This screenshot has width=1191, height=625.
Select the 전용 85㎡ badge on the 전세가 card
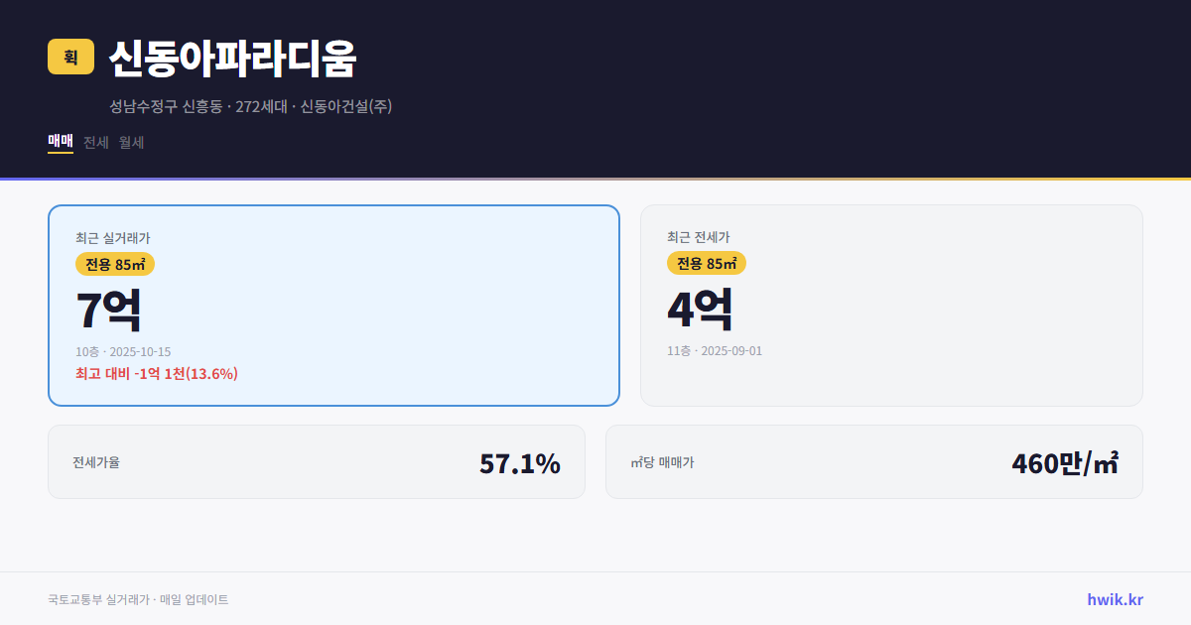coord(707,263)
